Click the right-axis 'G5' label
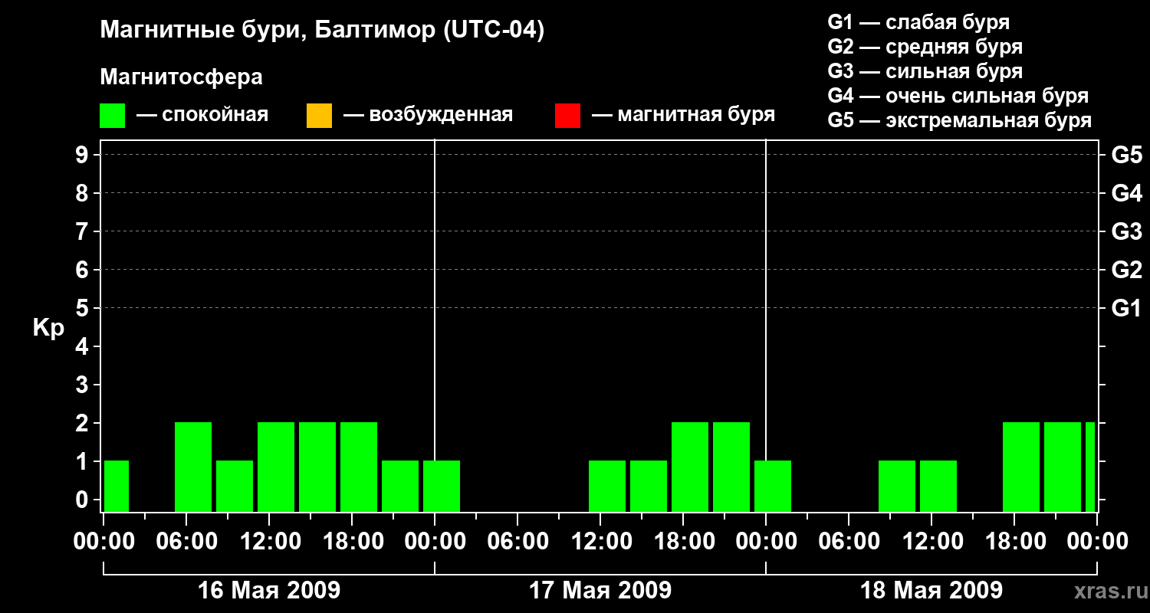This screenshot has width=1150, height=613. pos(1127,155)
